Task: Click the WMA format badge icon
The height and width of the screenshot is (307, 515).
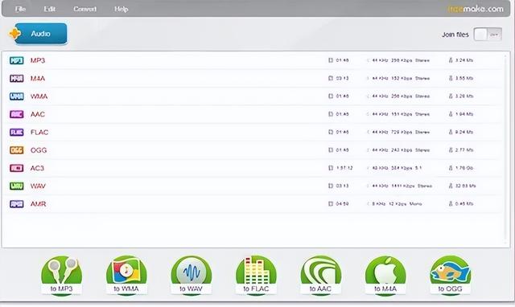Action: pos(16,96)
